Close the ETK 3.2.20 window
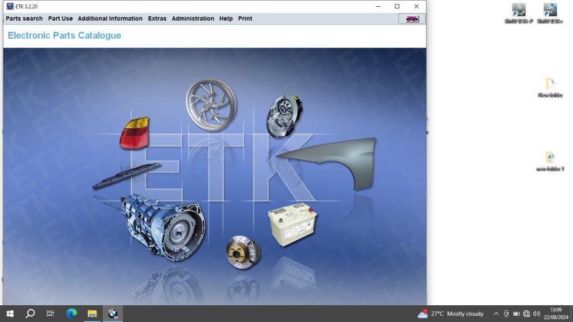Image resolution: width=573 pixels, height=322 pixels. pos(416,6)
